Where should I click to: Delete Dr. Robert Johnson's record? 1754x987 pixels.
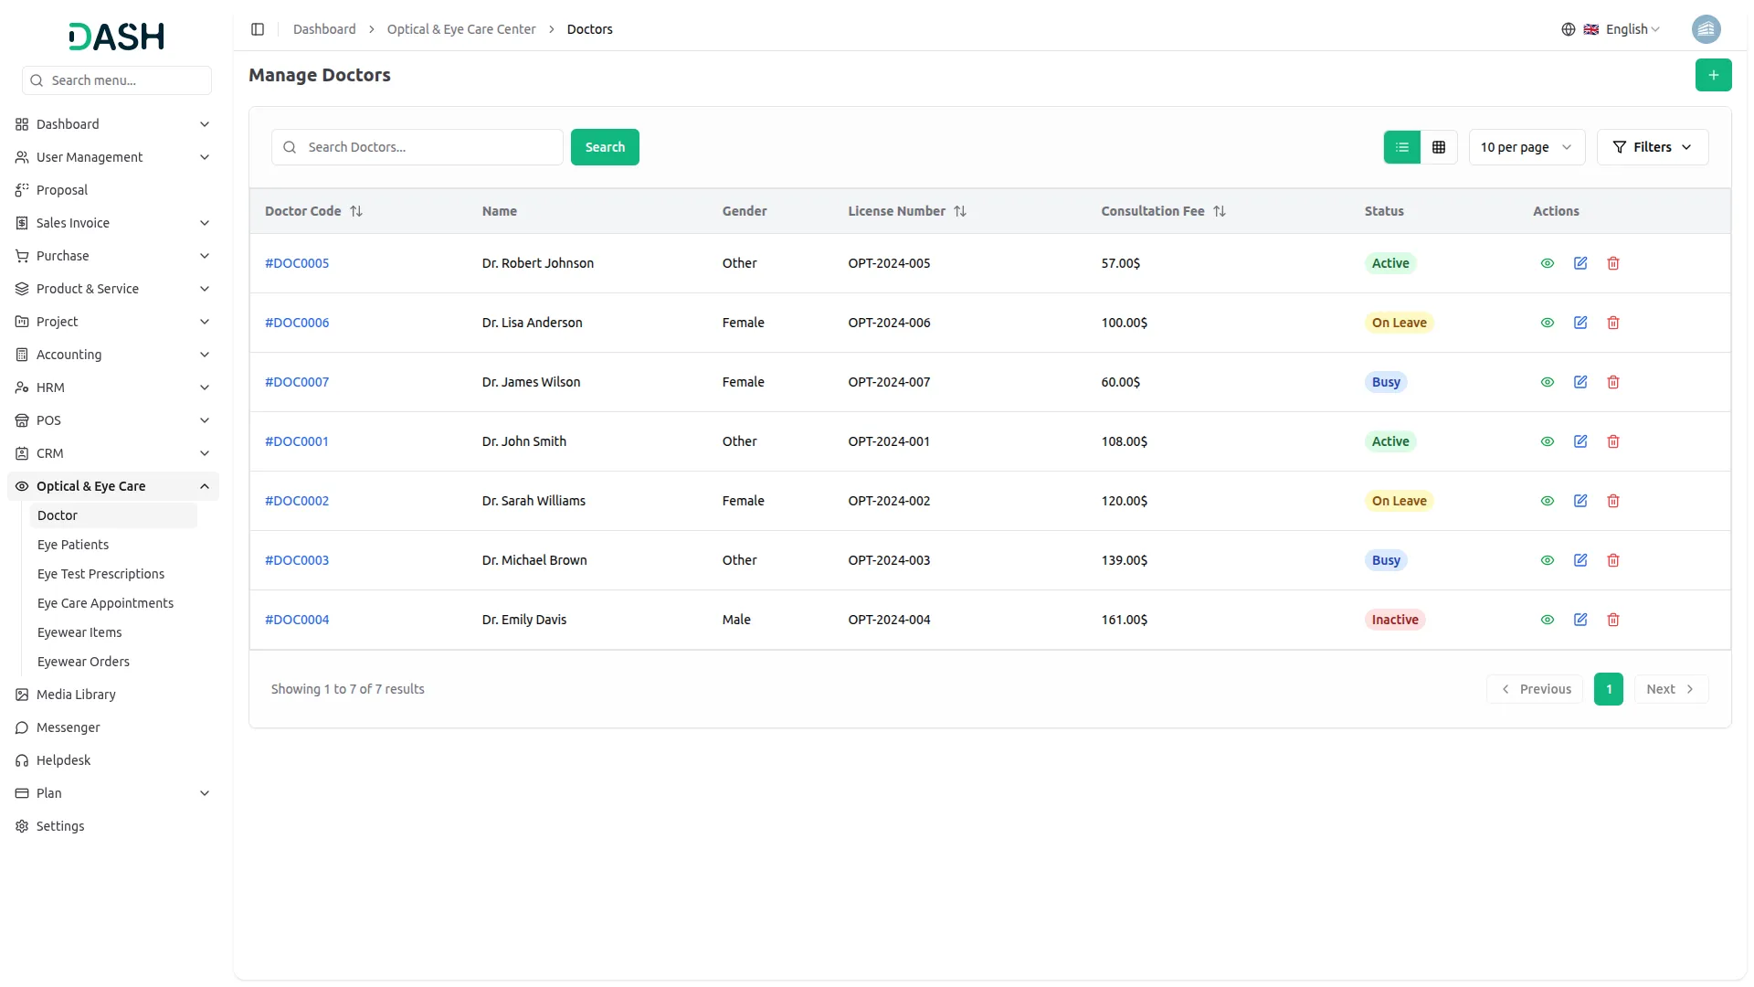coord(1613,263)
